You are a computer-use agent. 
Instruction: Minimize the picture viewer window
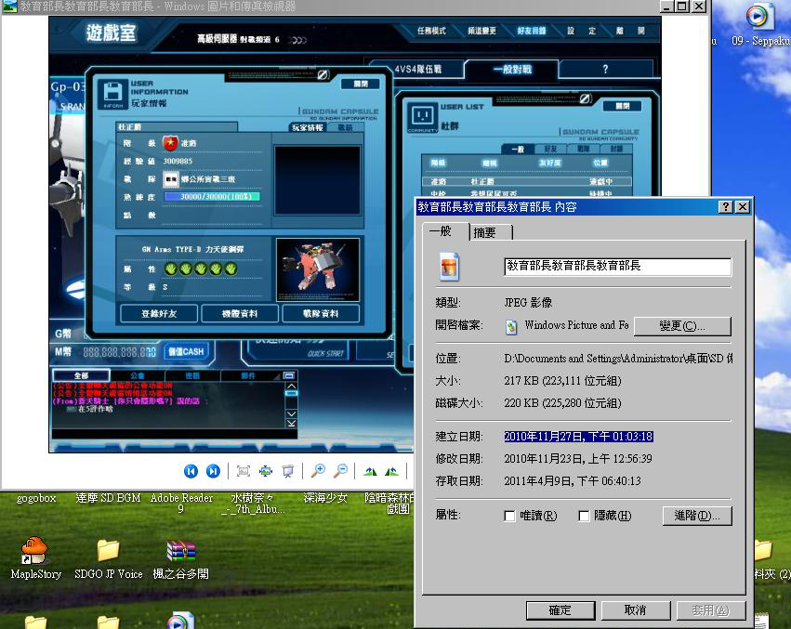coord(666,7)
